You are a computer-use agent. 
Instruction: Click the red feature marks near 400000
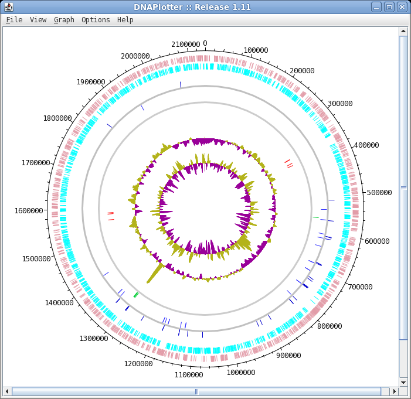pyautogui.click(x=288, y=163)
